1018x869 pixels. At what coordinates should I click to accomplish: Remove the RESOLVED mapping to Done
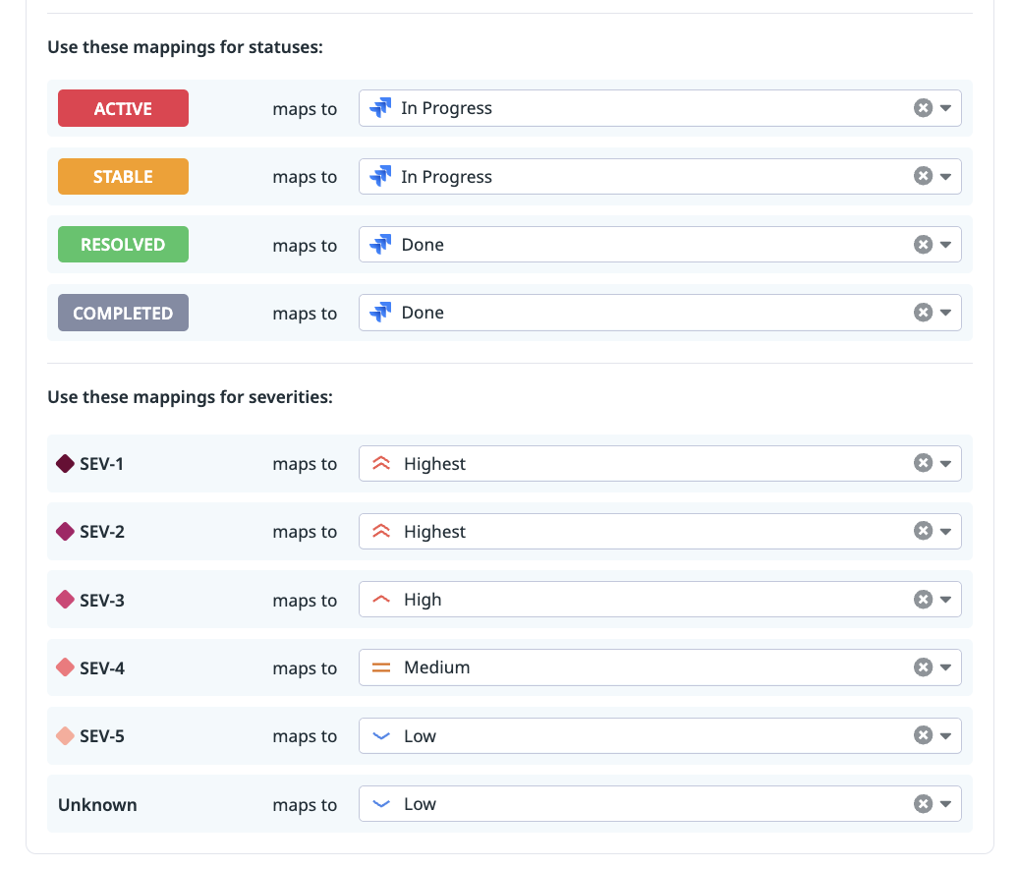coord(923,245)
